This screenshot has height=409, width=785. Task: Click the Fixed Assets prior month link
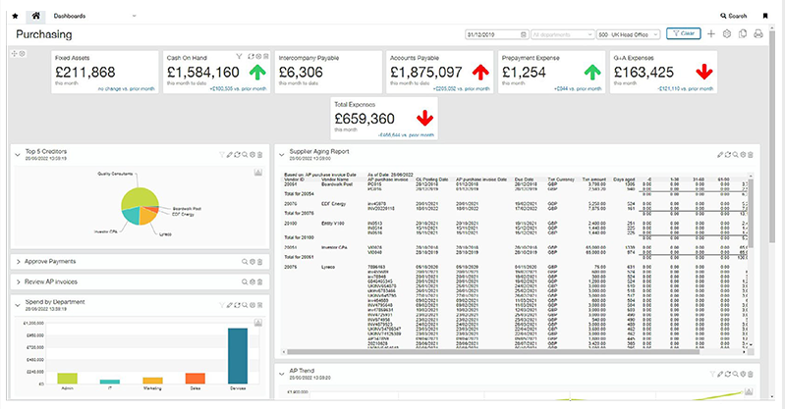(x=126, y=88)
